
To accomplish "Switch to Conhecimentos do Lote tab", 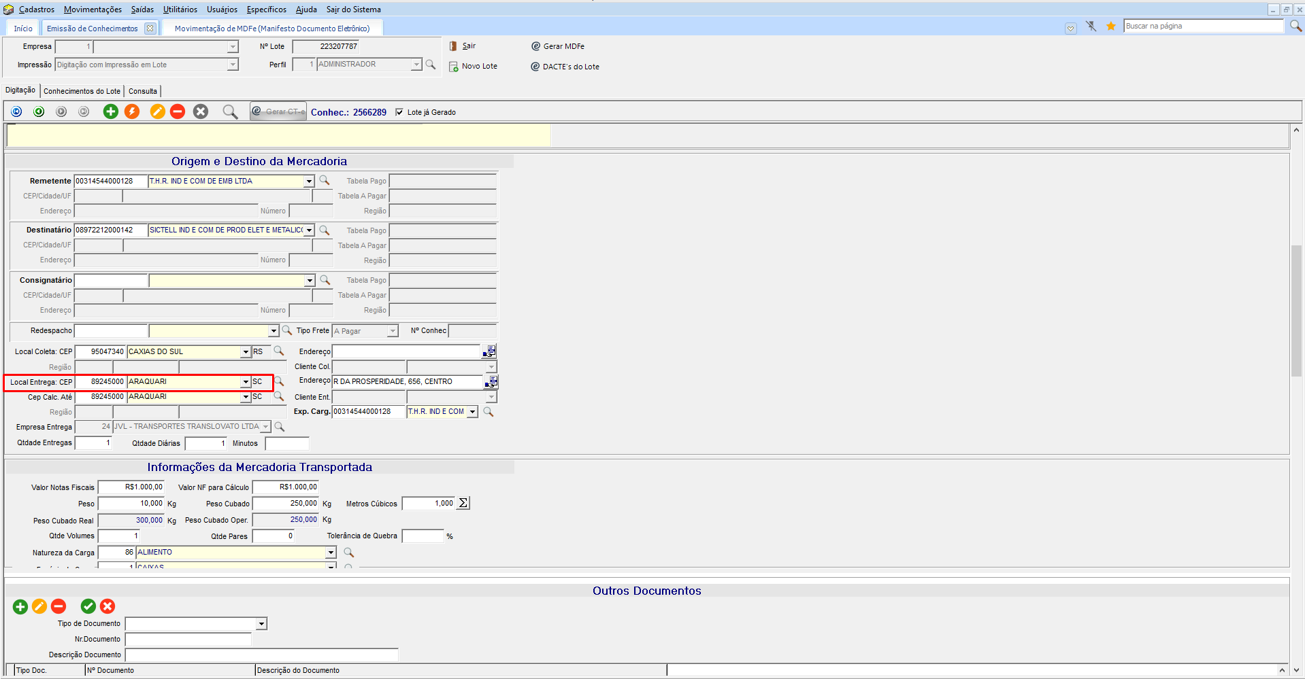I will [82, 91].
